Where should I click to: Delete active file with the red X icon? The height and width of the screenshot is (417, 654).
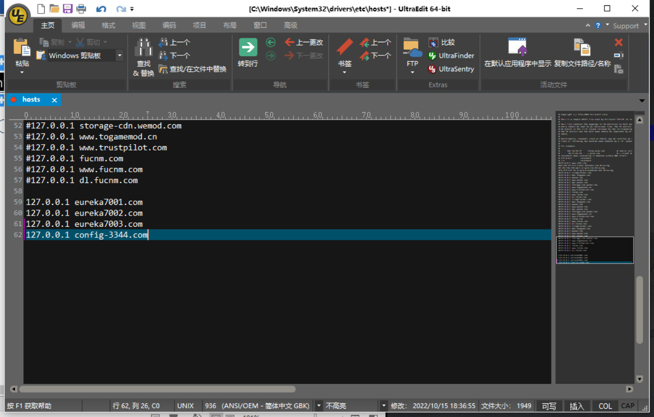(x=619, y=42)
